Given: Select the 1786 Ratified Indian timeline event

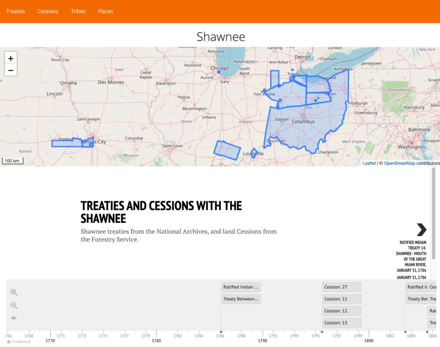Looking at the screenshot, I should 241,287.
